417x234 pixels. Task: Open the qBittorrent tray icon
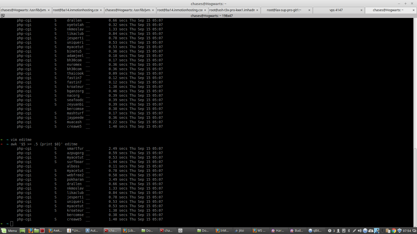point(365,231)
